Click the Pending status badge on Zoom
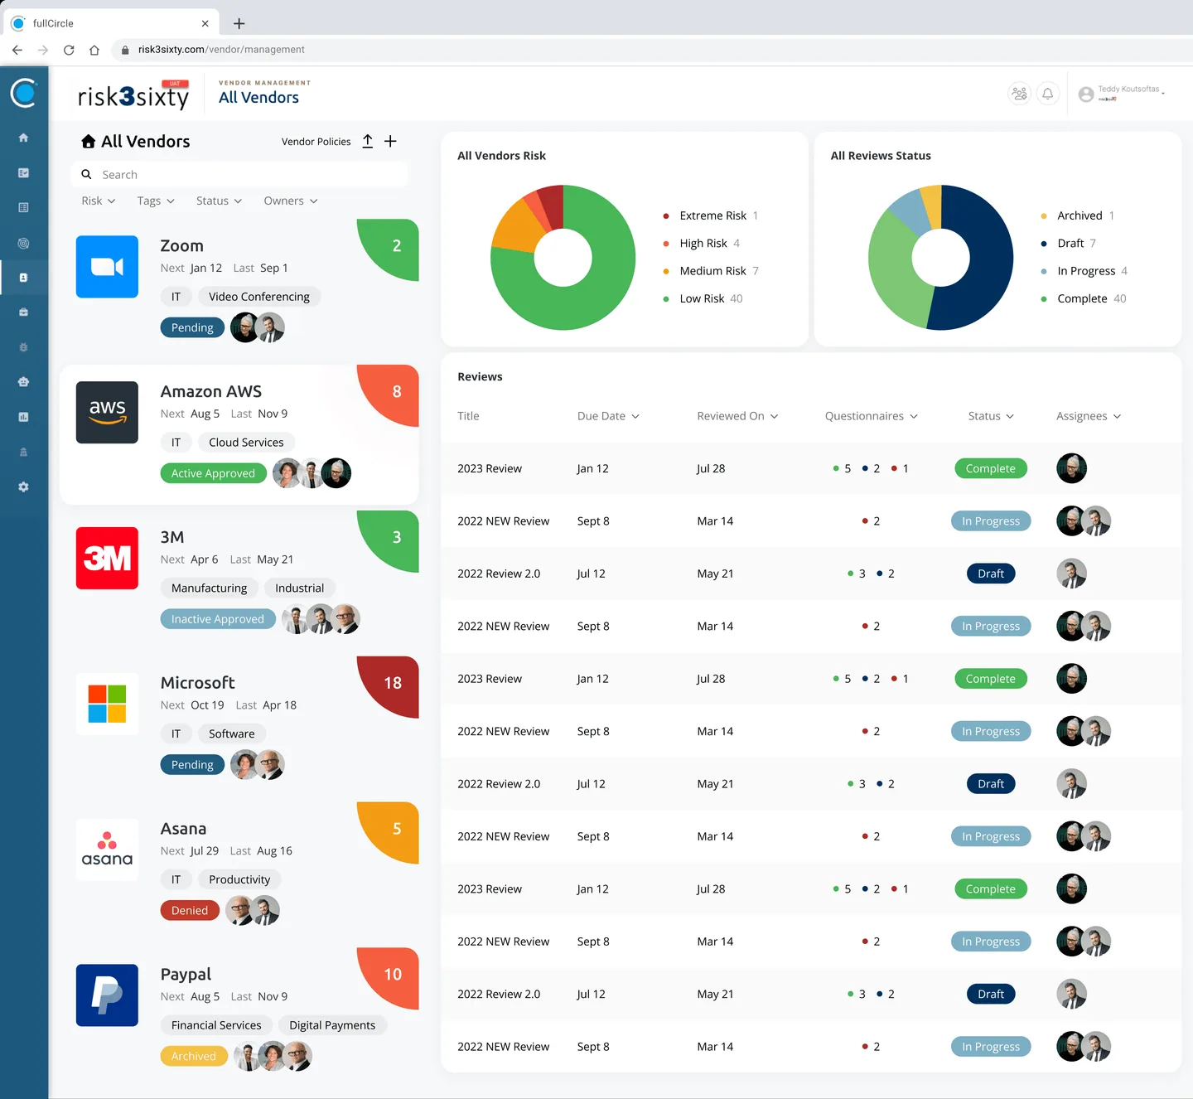This screenshot has height=1099, width=1193. (192, 327)
